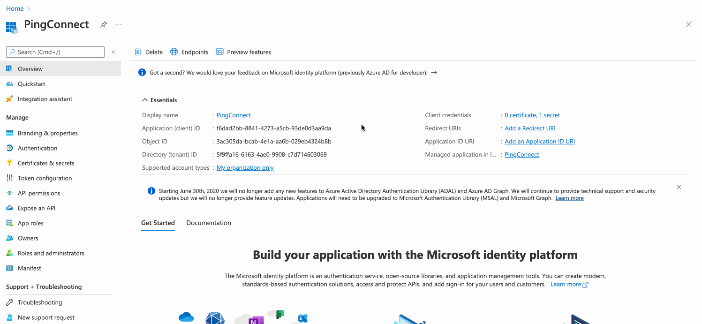Select Overview in the sidebar
This screenshot has height=324, width=702.
pos(31,68)
